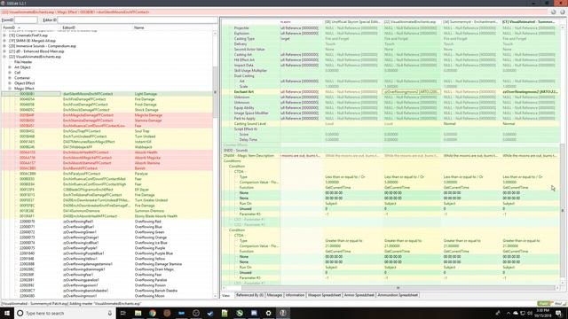Expand [20] Immersive Sounds - Compendium.esp

pos(4,46)
